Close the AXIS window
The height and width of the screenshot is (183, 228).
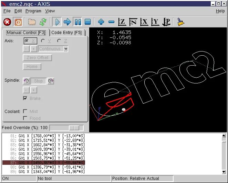224,4
